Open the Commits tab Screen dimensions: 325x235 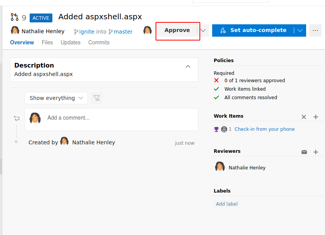[x=99, y=42]
